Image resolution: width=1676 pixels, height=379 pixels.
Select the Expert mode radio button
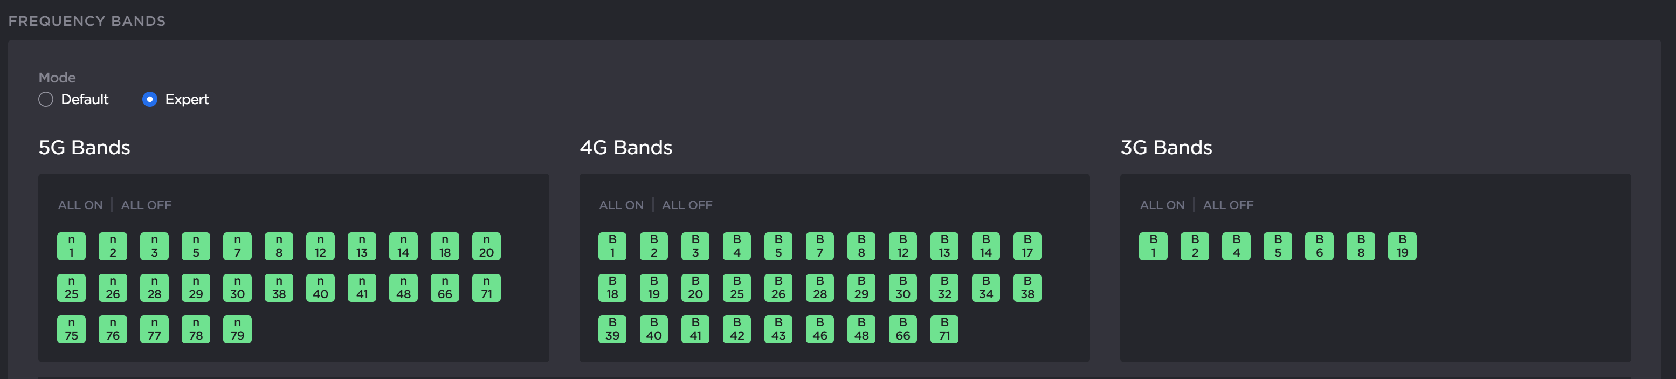tap(150, 100)
